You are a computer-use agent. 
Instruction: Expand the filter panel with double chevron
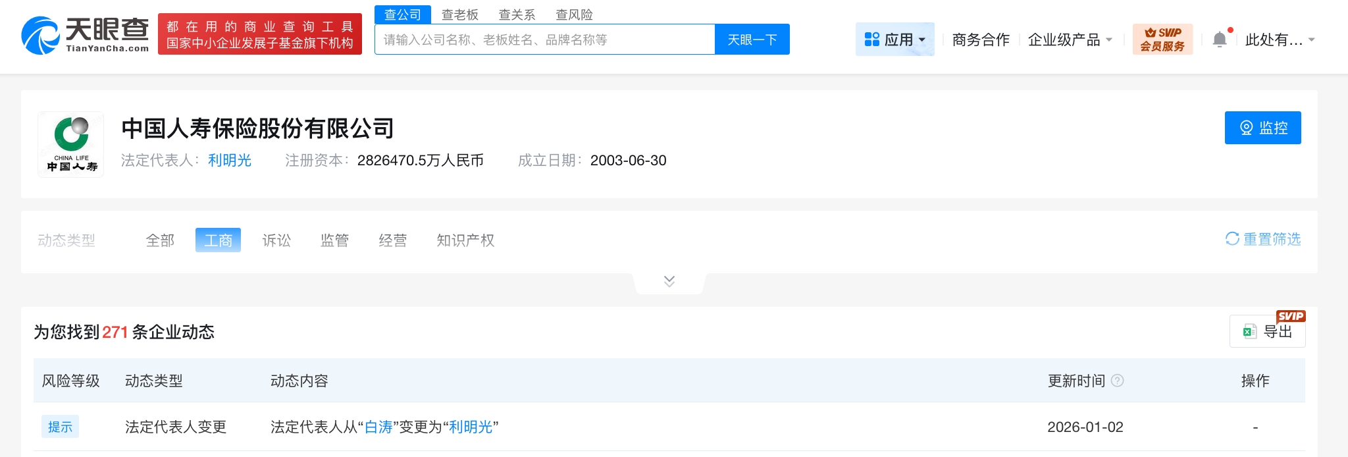(x=669, y=282)
